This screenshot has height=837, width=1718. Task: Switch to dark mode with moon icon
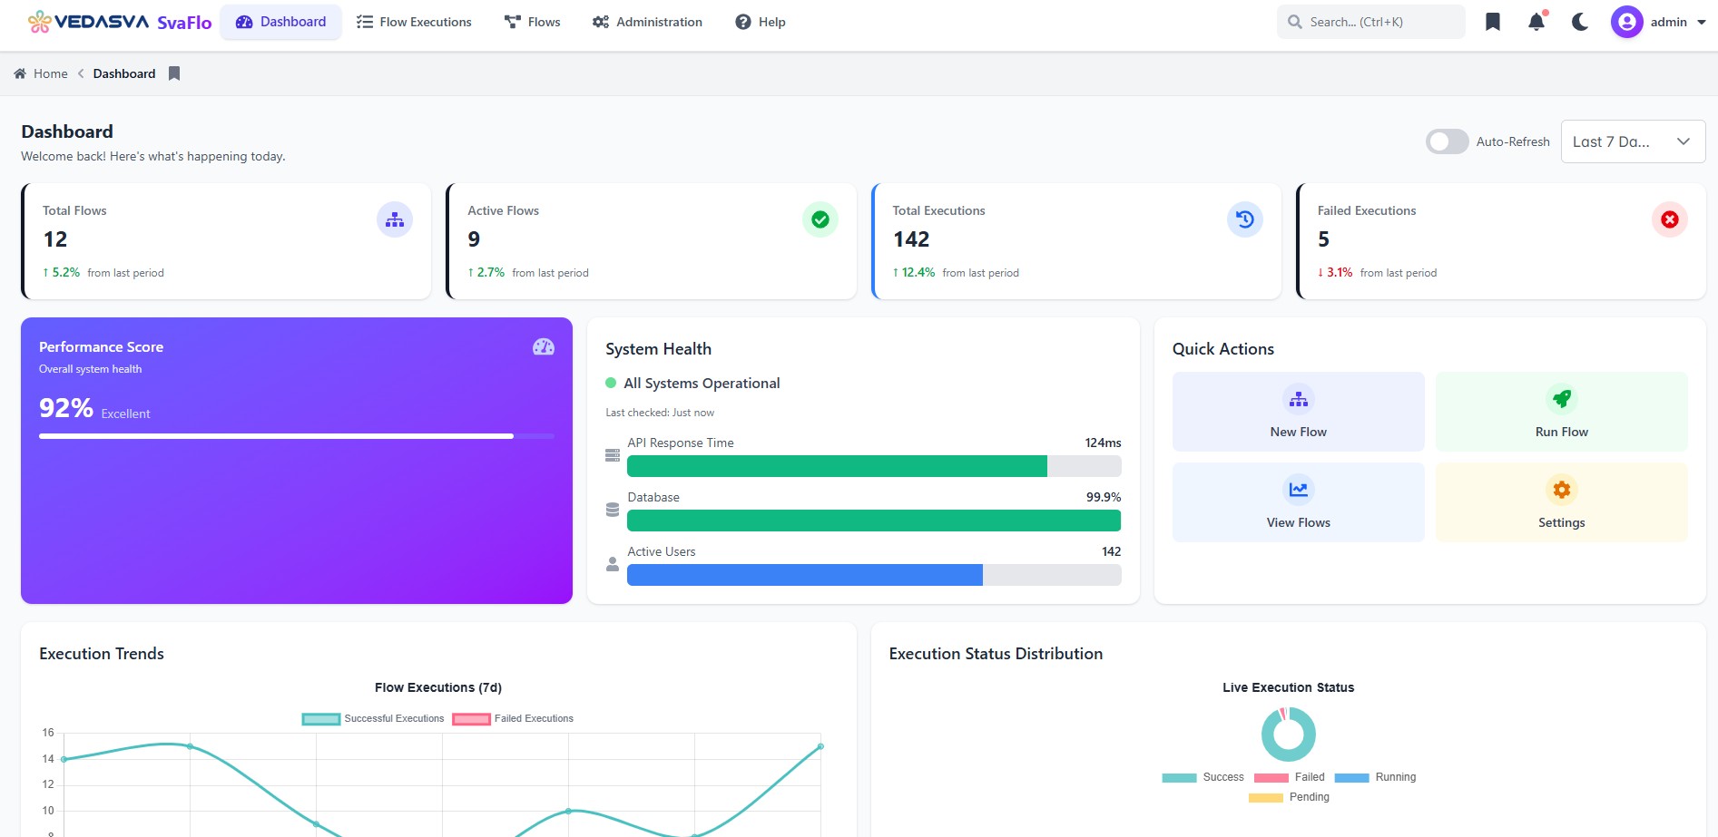pos(1580,22)
